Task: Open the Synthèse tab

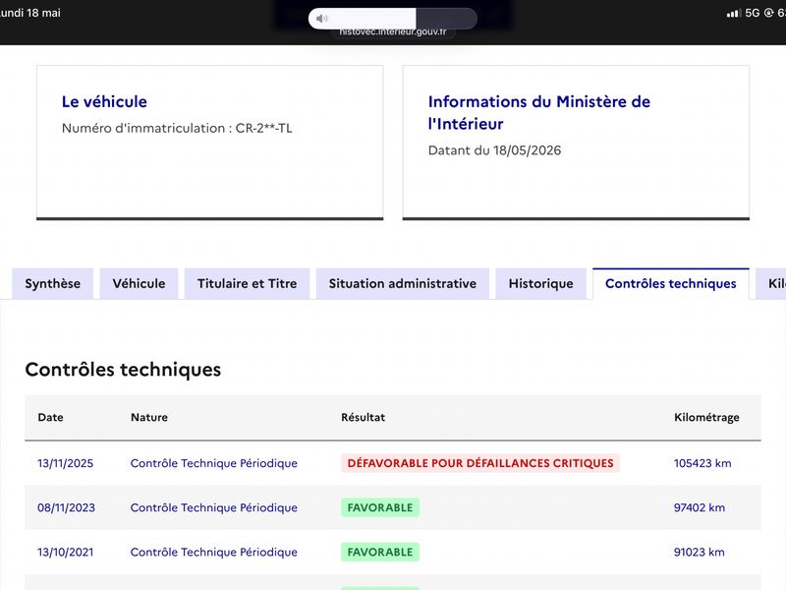Action: coord(53,283)
